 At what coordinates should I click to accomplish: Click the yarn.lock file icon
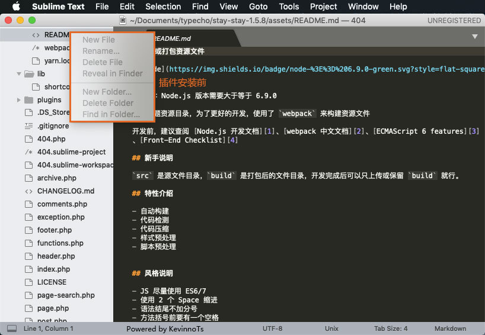(x=36, y=61)
